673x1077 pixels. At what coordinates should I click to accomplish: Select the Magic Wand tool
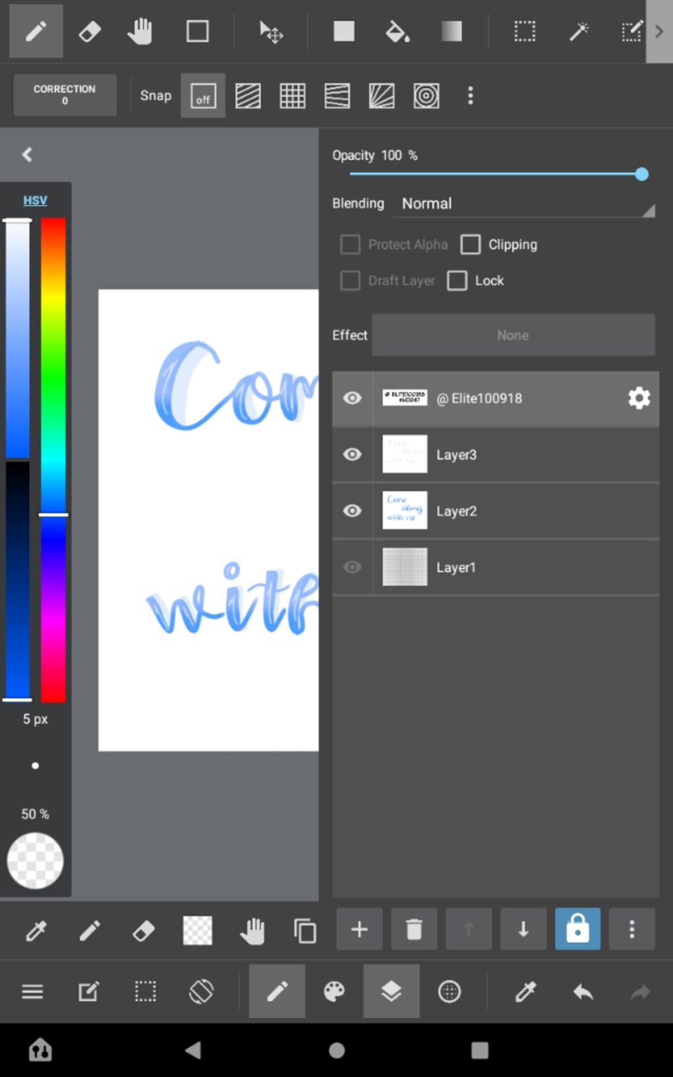(x=578, y=31)
